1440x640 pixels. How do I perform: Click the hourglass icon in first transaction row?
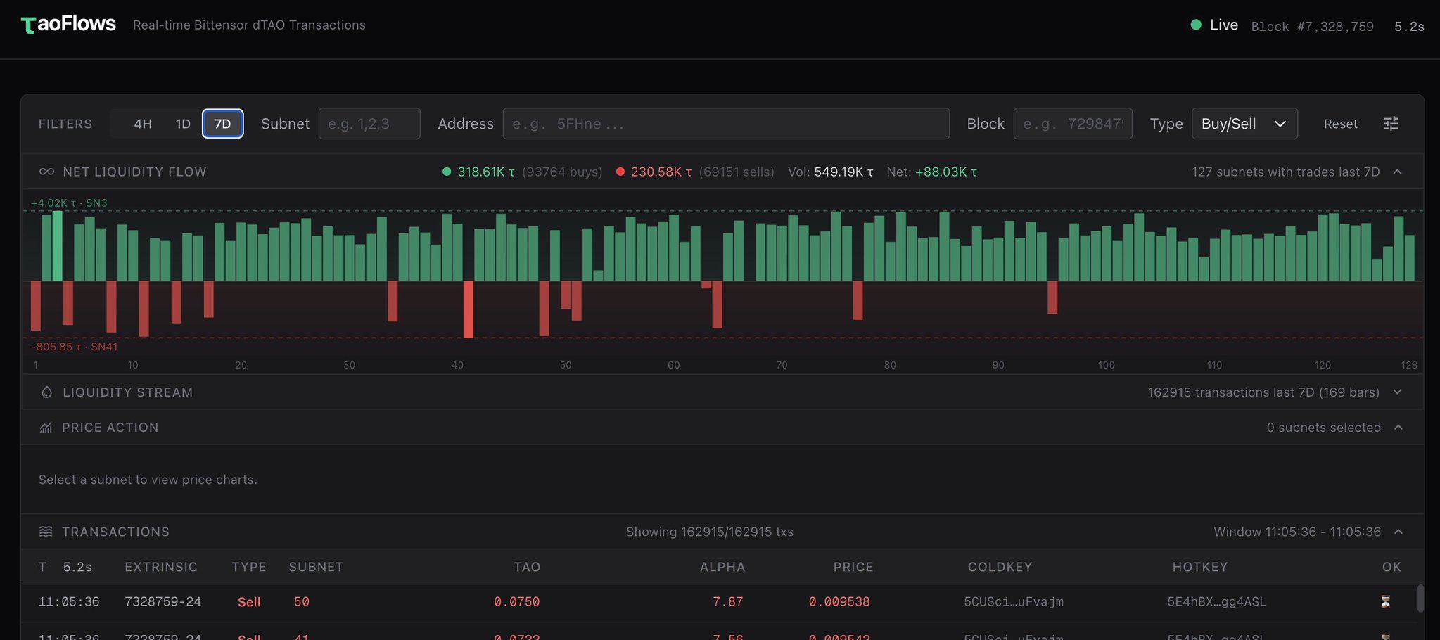[x=1385, y=601]
